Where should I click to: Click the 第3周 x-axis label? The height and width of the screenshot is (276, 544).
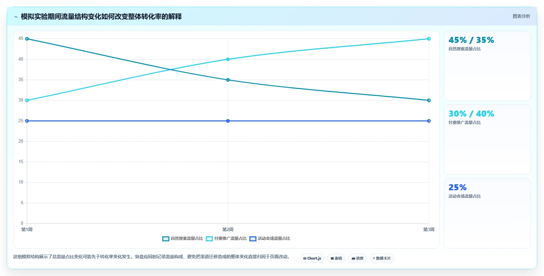(x=429, y=229)
